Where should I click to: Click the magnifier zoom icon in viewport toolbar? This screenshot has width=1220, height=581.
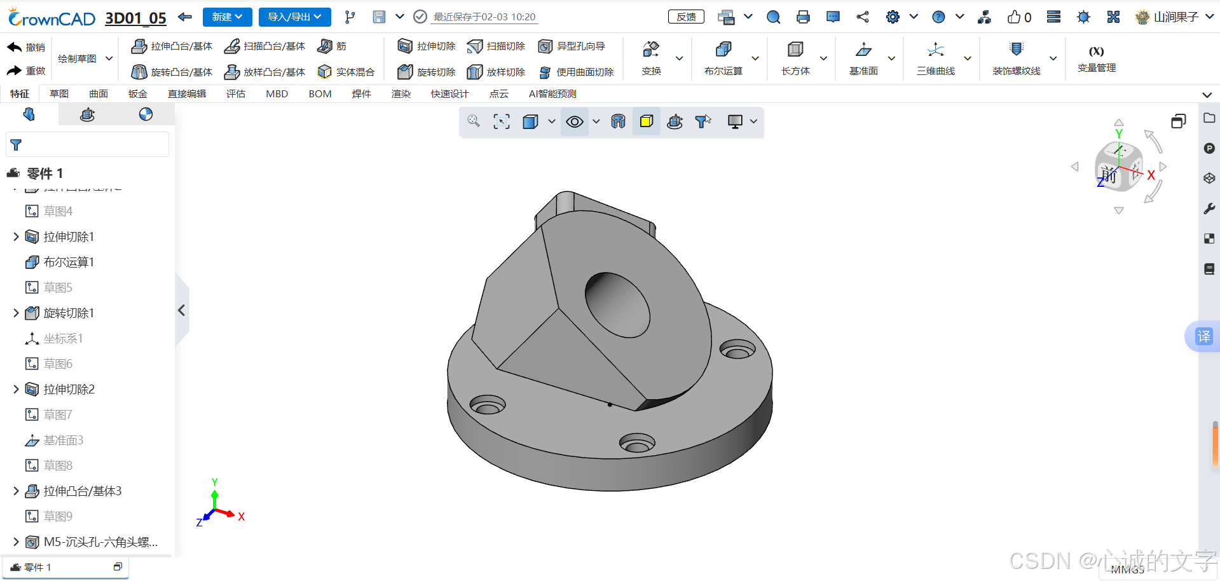(x=473, y=121)
